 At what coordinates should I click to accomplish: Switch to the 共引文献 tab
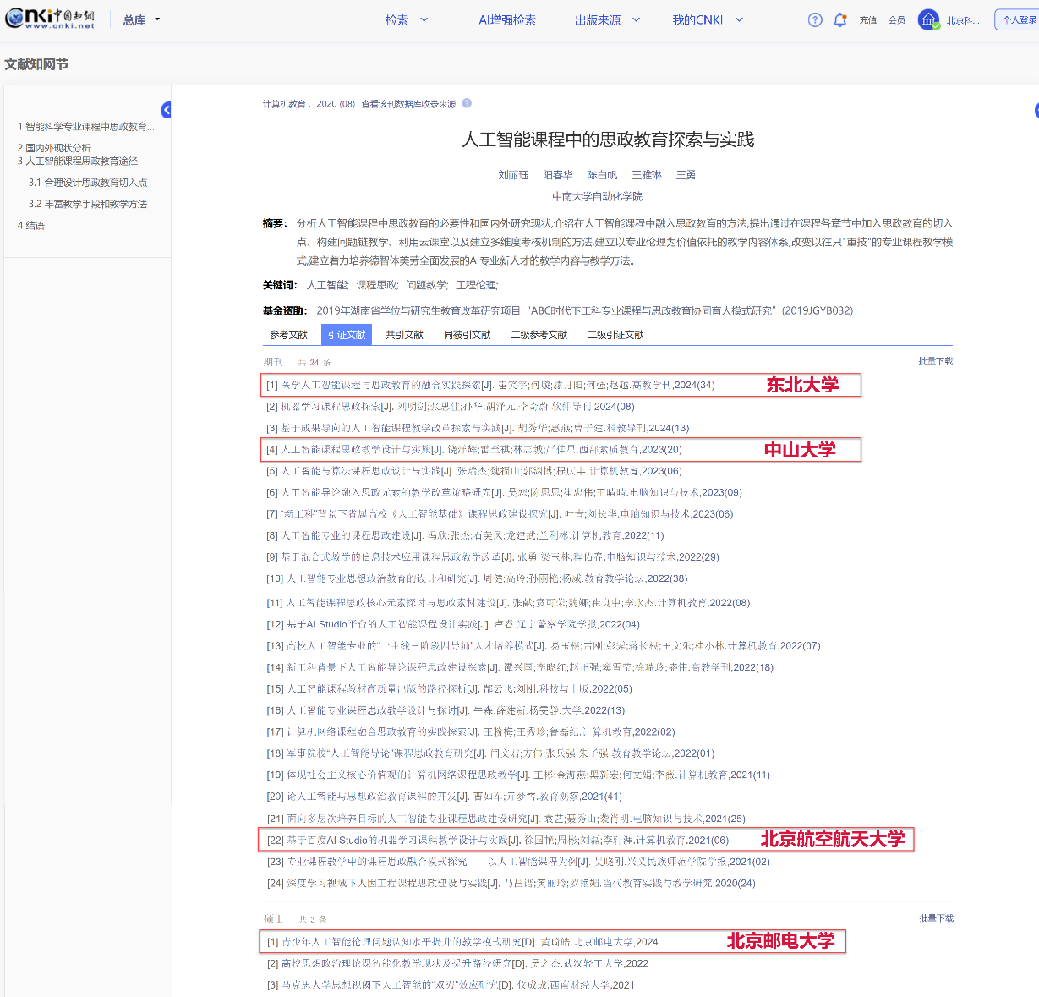click(404, 335)
